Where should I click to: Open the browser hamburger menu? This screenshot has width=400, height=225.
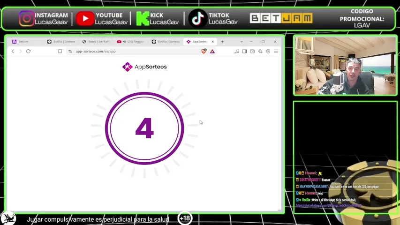[276, 51]
